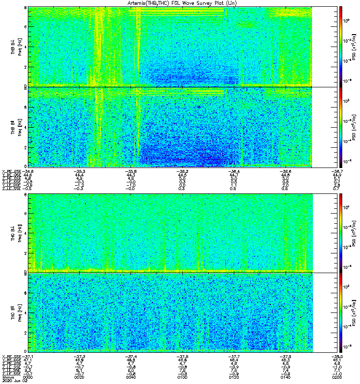Click the color bar beside the THB B⊥ panel

[x=341, y=47]
